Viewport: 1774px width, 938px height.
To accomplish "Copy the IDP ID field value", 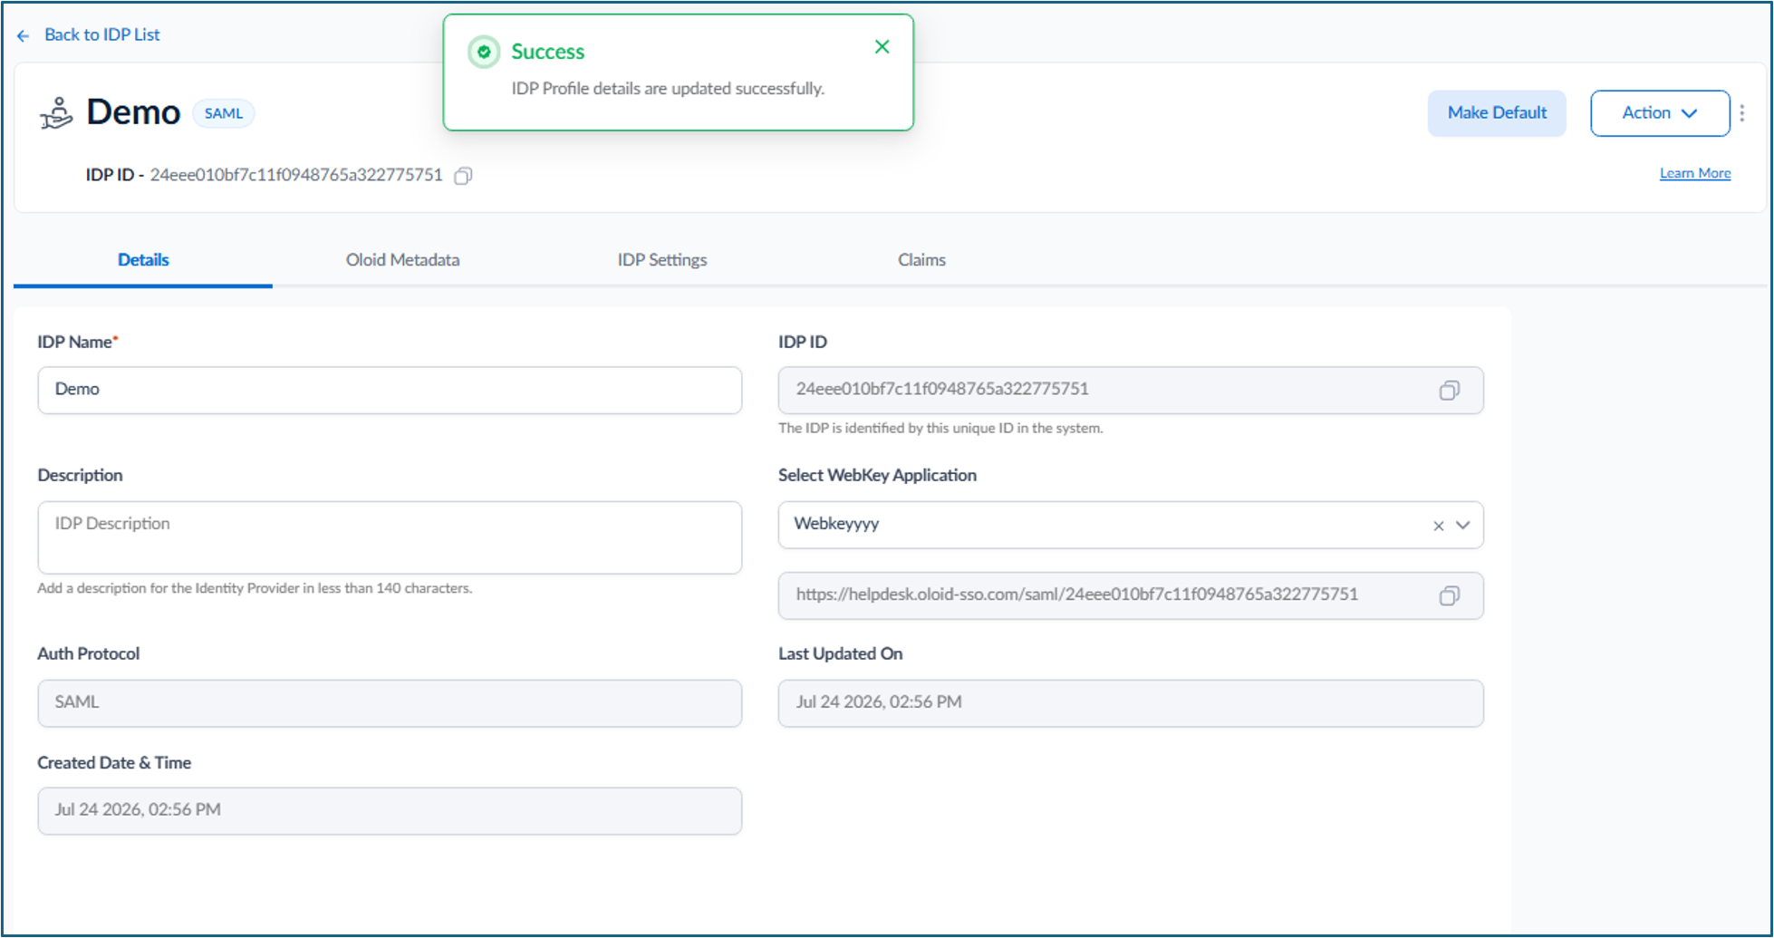I will click(1449, 391).
